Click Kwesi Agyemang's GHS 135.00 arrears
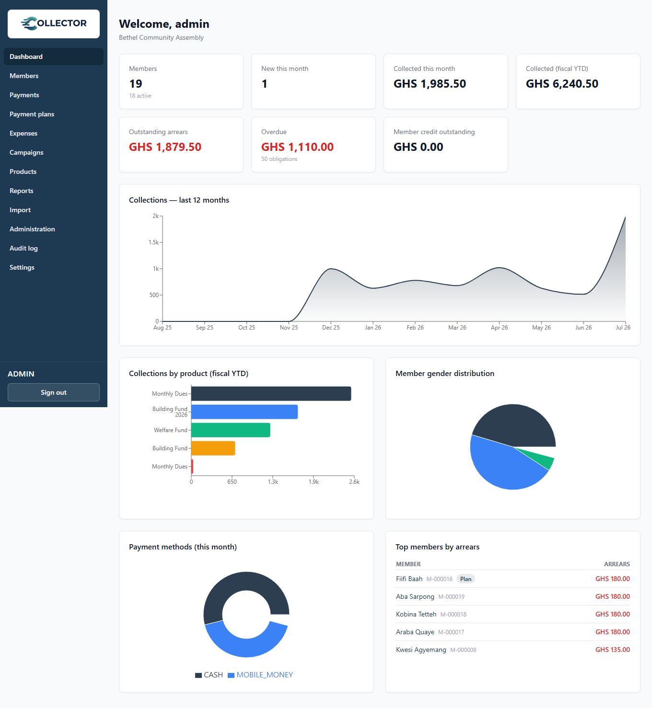 [x=613, y=650]
